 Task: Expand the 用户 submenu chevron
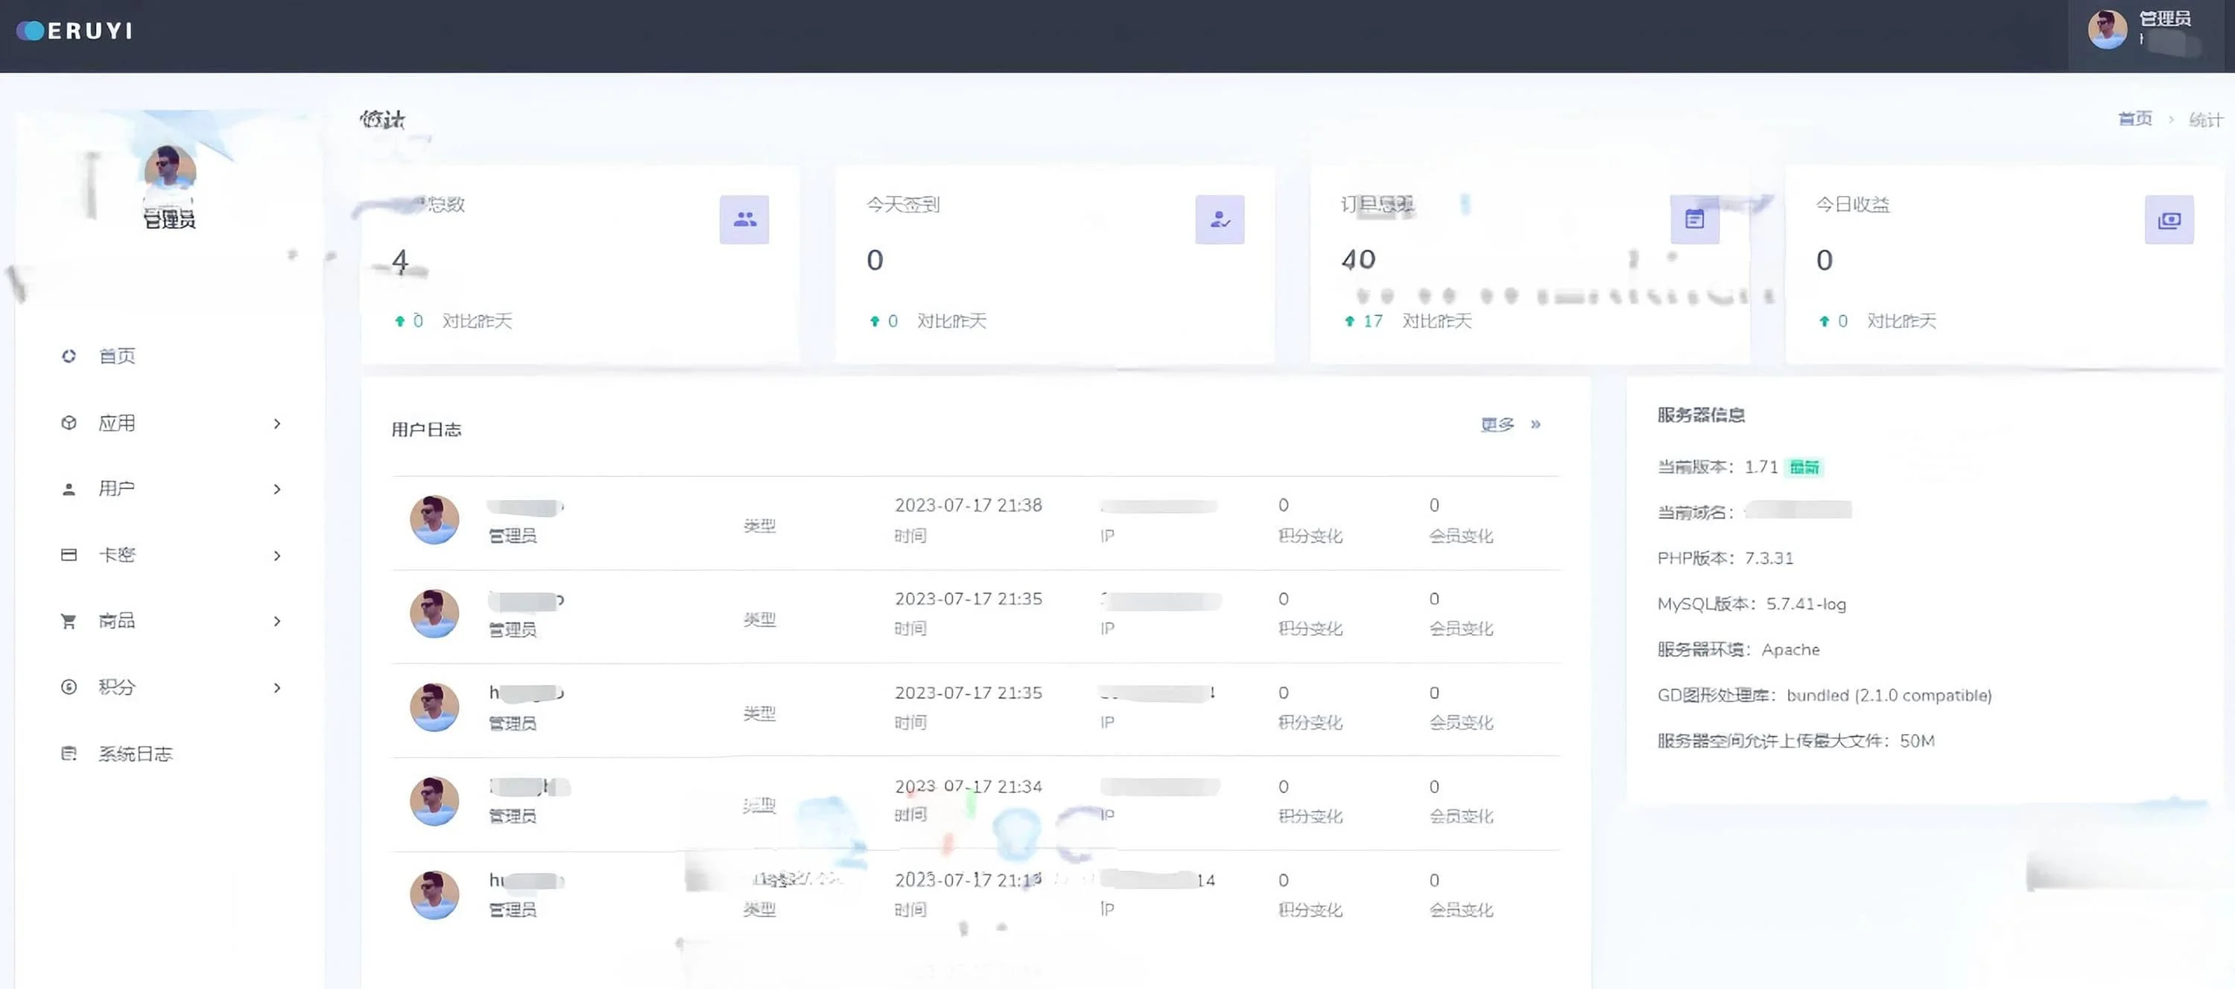[x=278, y=489]
